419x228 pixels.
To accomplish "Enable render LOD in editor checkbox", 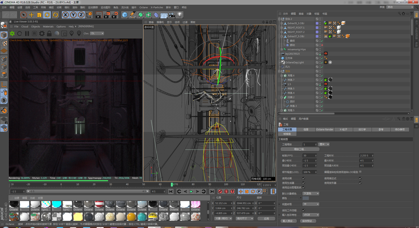I will click(x=360, y=172).
